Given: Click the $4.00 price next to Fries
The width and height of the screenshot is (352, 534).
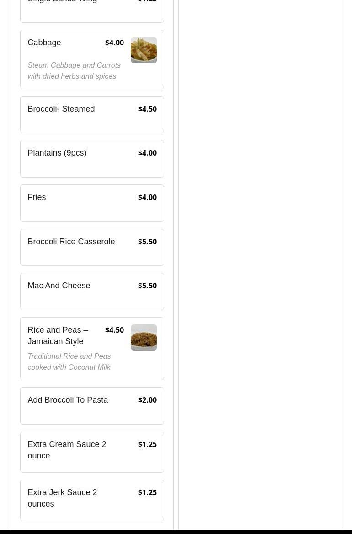Looking at the screenshot, I should (147, 197).
